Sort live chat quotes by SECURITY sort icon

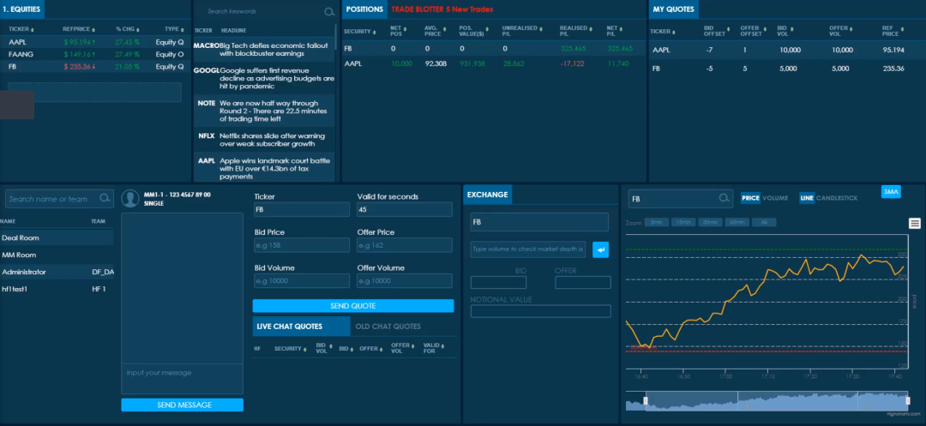(304, 350)
